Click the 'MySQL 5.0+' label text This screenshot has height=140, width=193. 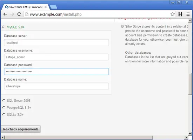coord(16,27)
